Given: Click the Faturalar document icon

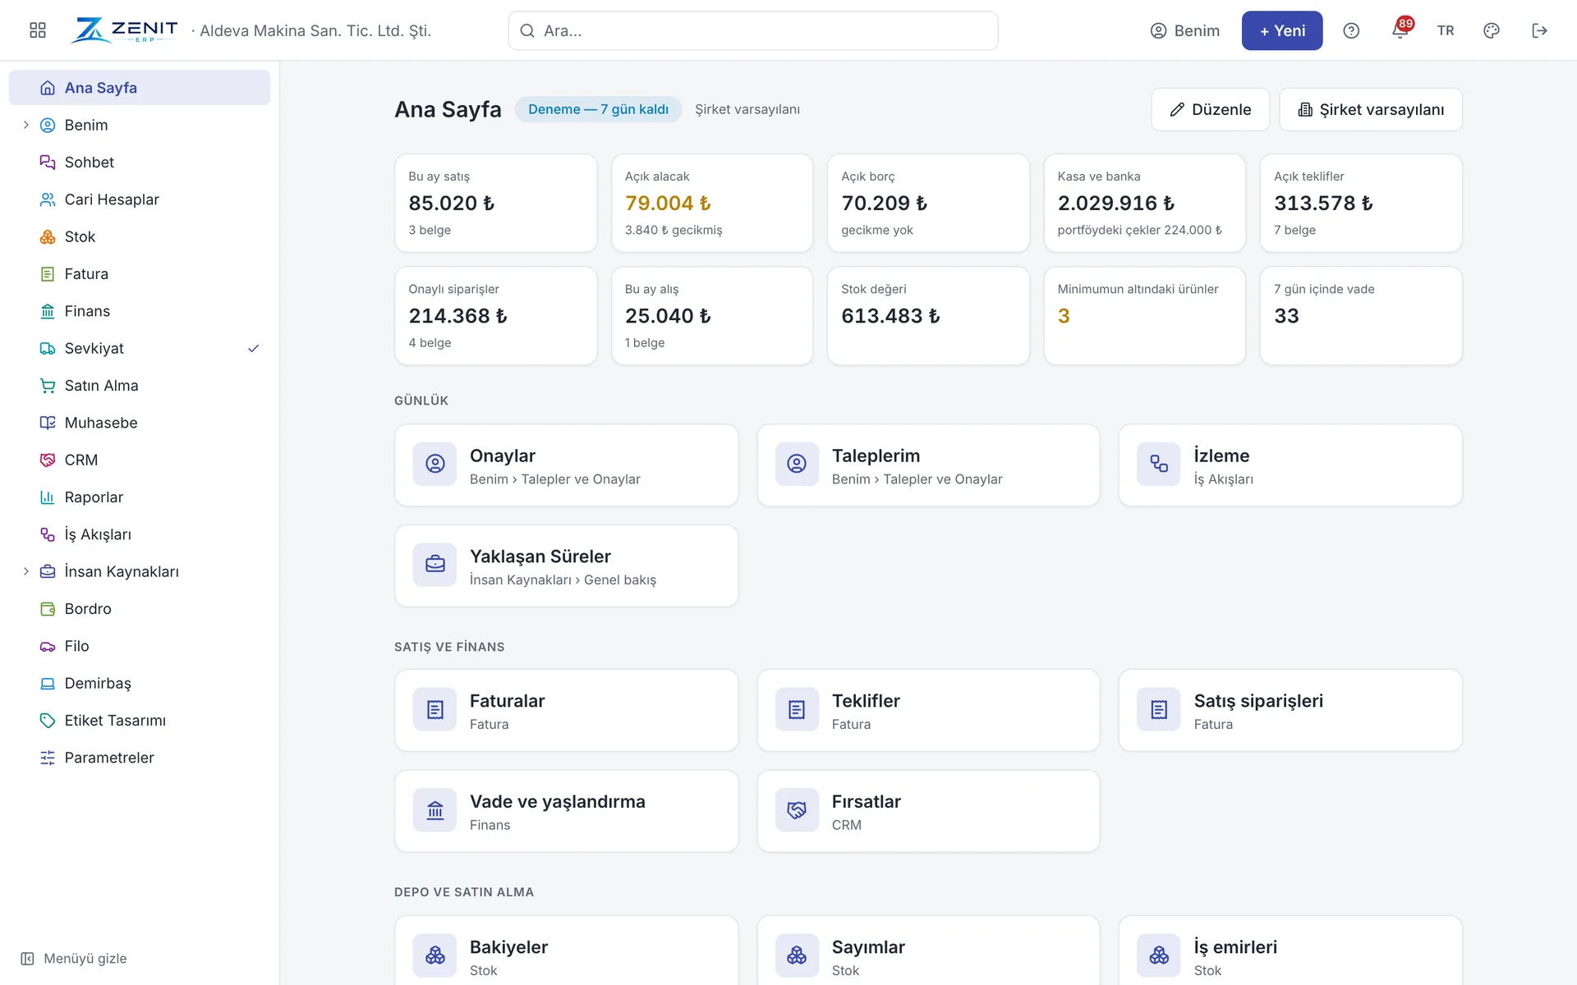Looking at the screenshot, I should 435,709.
